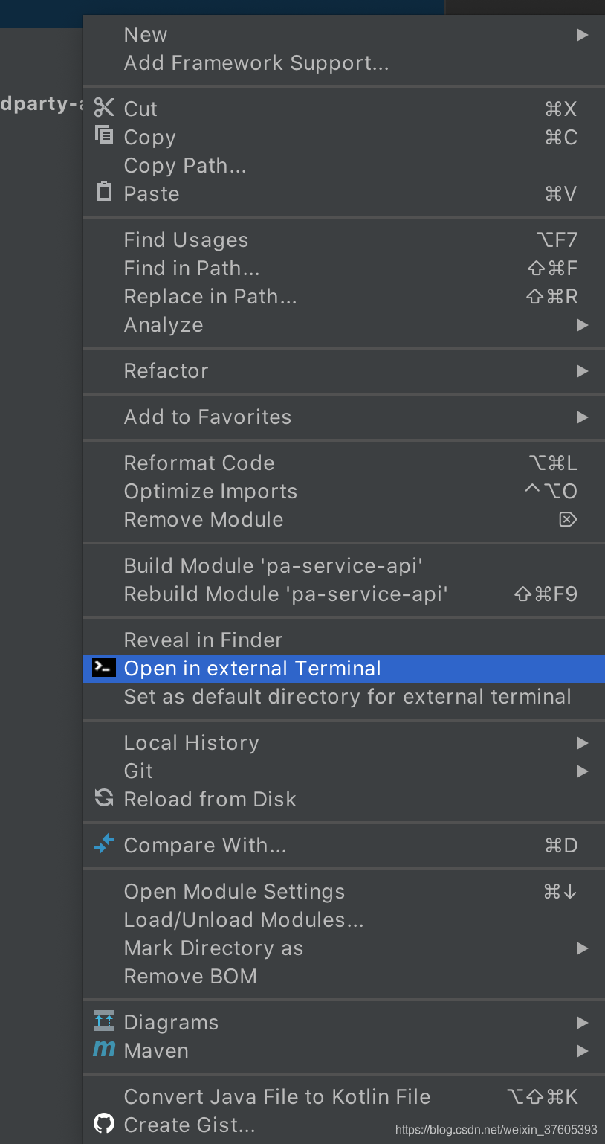This screenshot has height=1144, width=605.
Task: Click the Diagrams icon
Action: click(x=104, y=1021)
